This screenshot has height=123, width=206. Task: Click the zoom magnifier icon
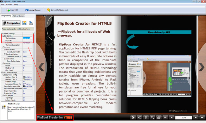152,117
